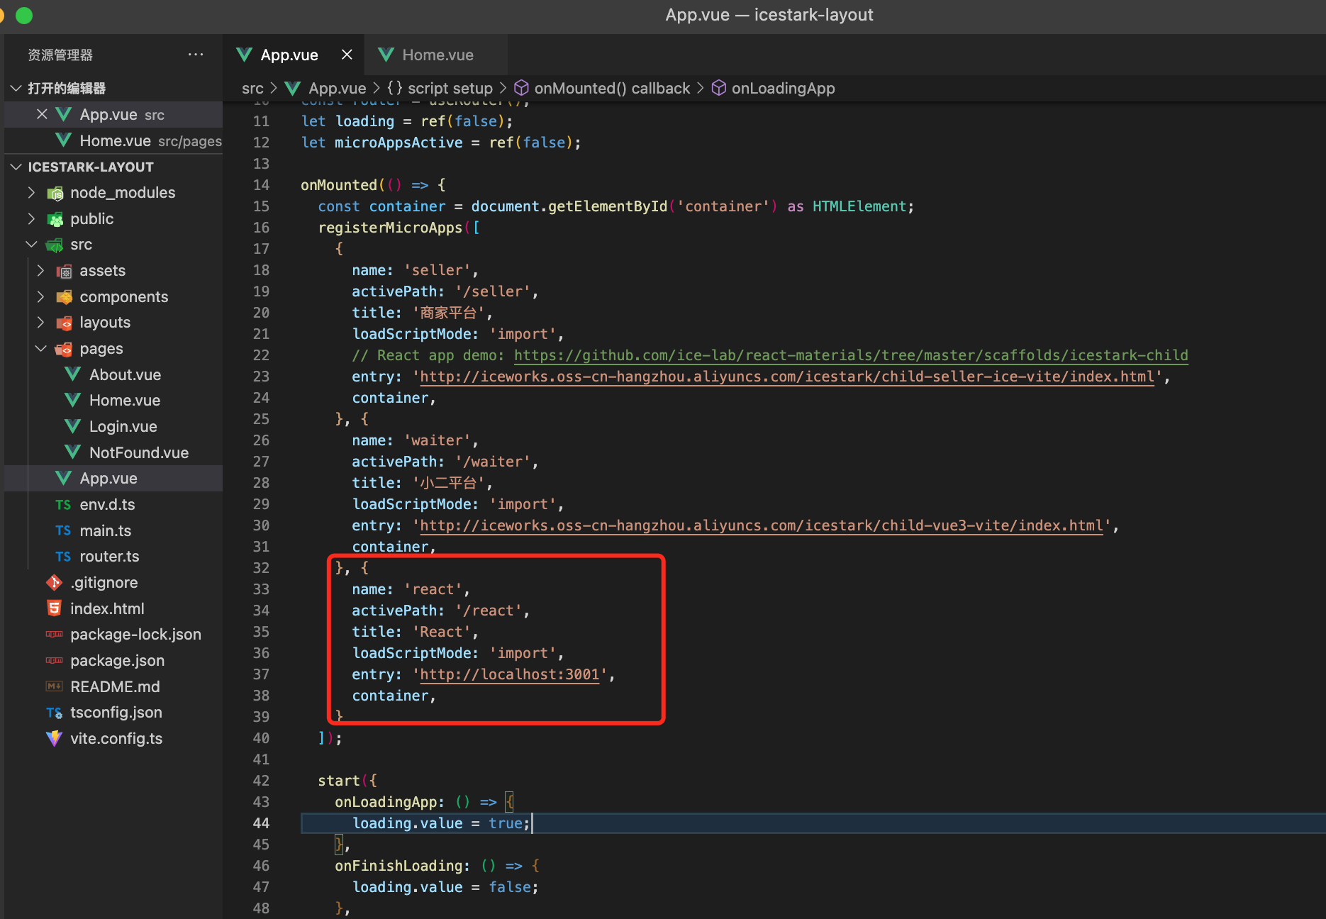Open explorer panel more actions ellipsis
This screenshot has width=1326, height=919.
point(196,55)
